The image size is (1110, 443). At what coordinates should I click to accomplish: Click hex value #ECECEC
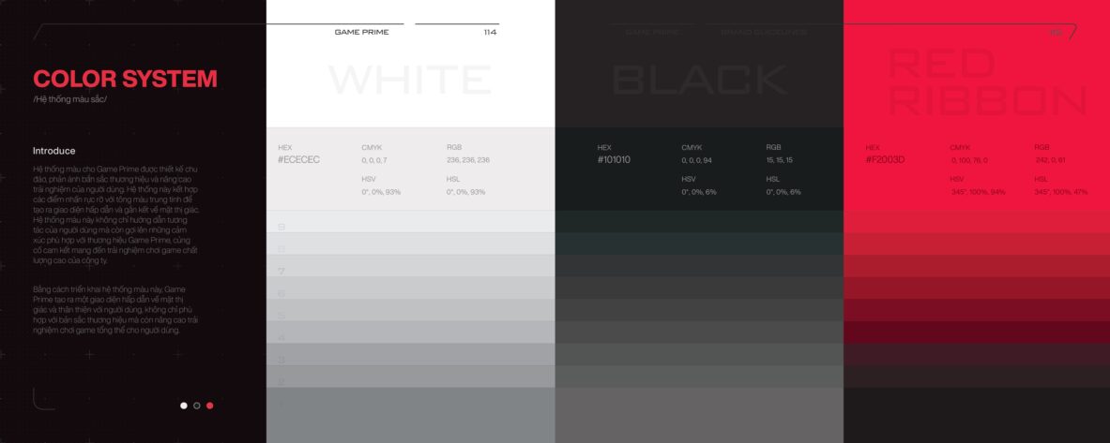click(x=298, y=159)
